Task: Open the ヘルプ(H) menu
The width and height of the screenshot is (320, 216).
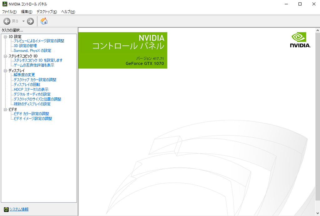Action: [68, 12]
